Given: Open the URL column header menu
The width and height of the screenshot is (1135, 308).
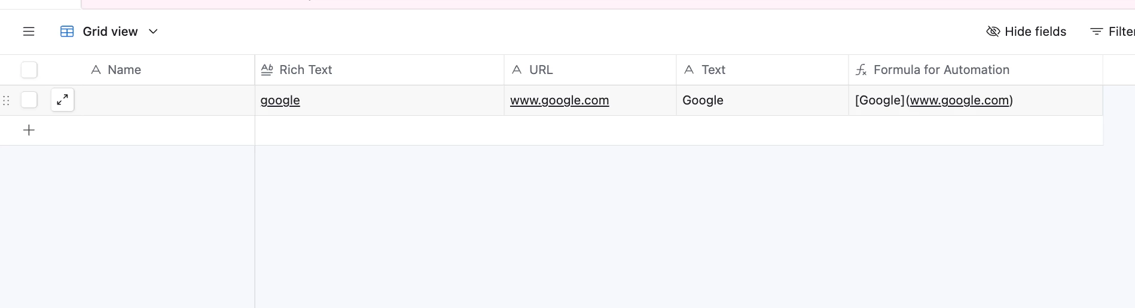Looking at the screenshot, I should [x=590, y=70].
